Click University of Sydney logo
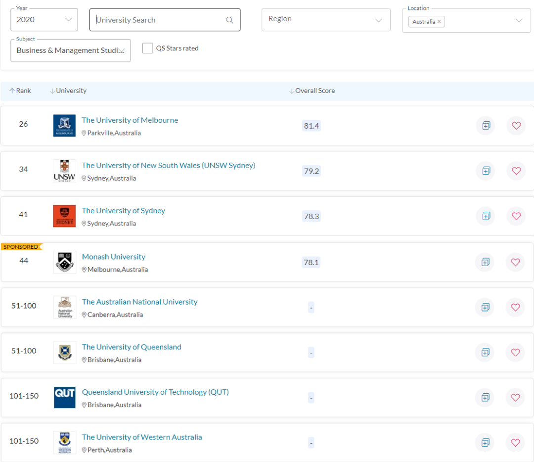The width and height of the screenshot is (534, 462). (64, 216)
